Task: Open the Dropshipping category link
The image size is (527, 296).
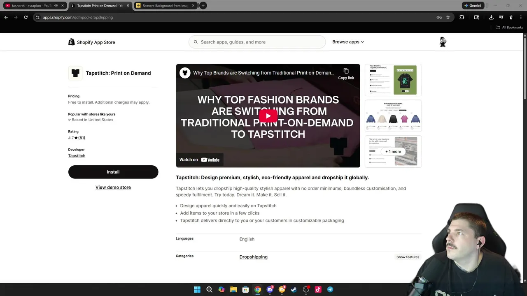Action: (253, 257)
